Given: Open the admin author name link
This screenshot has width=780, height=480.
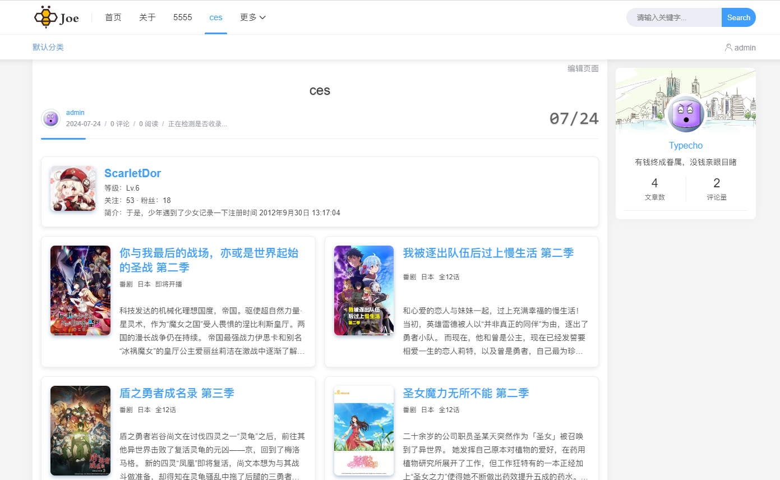Looking at the screenshot, I should click(x=75, y=113).
